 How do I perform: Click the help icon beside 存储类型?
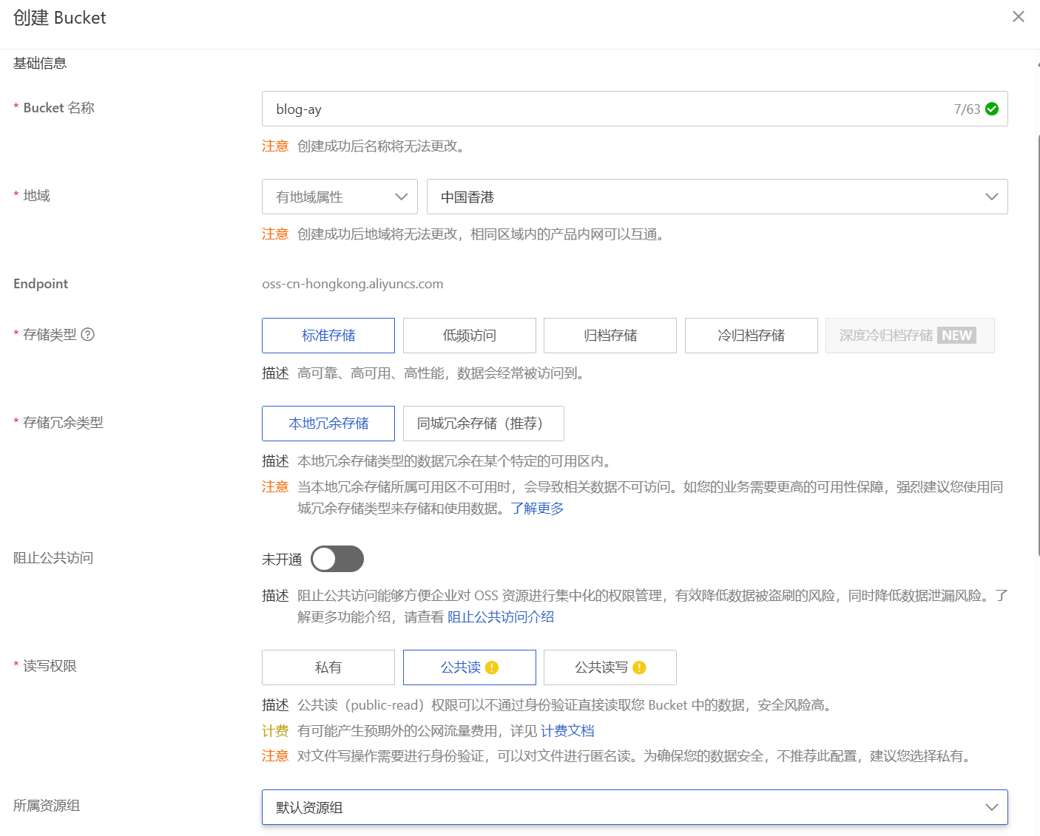[87, 334]
